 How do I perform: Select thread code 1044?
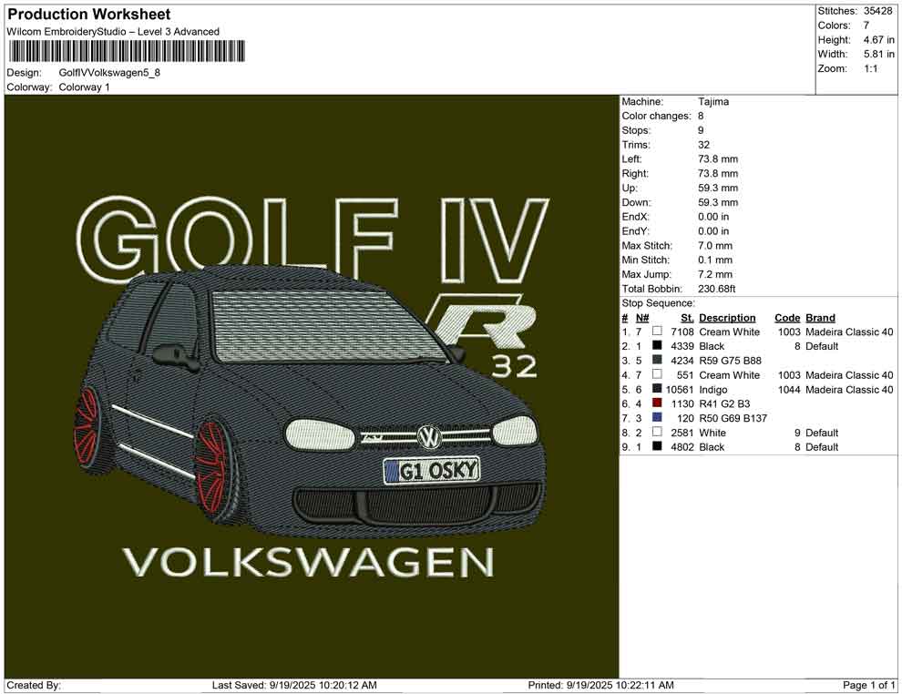pyautogui.click(x=789, y=389)
